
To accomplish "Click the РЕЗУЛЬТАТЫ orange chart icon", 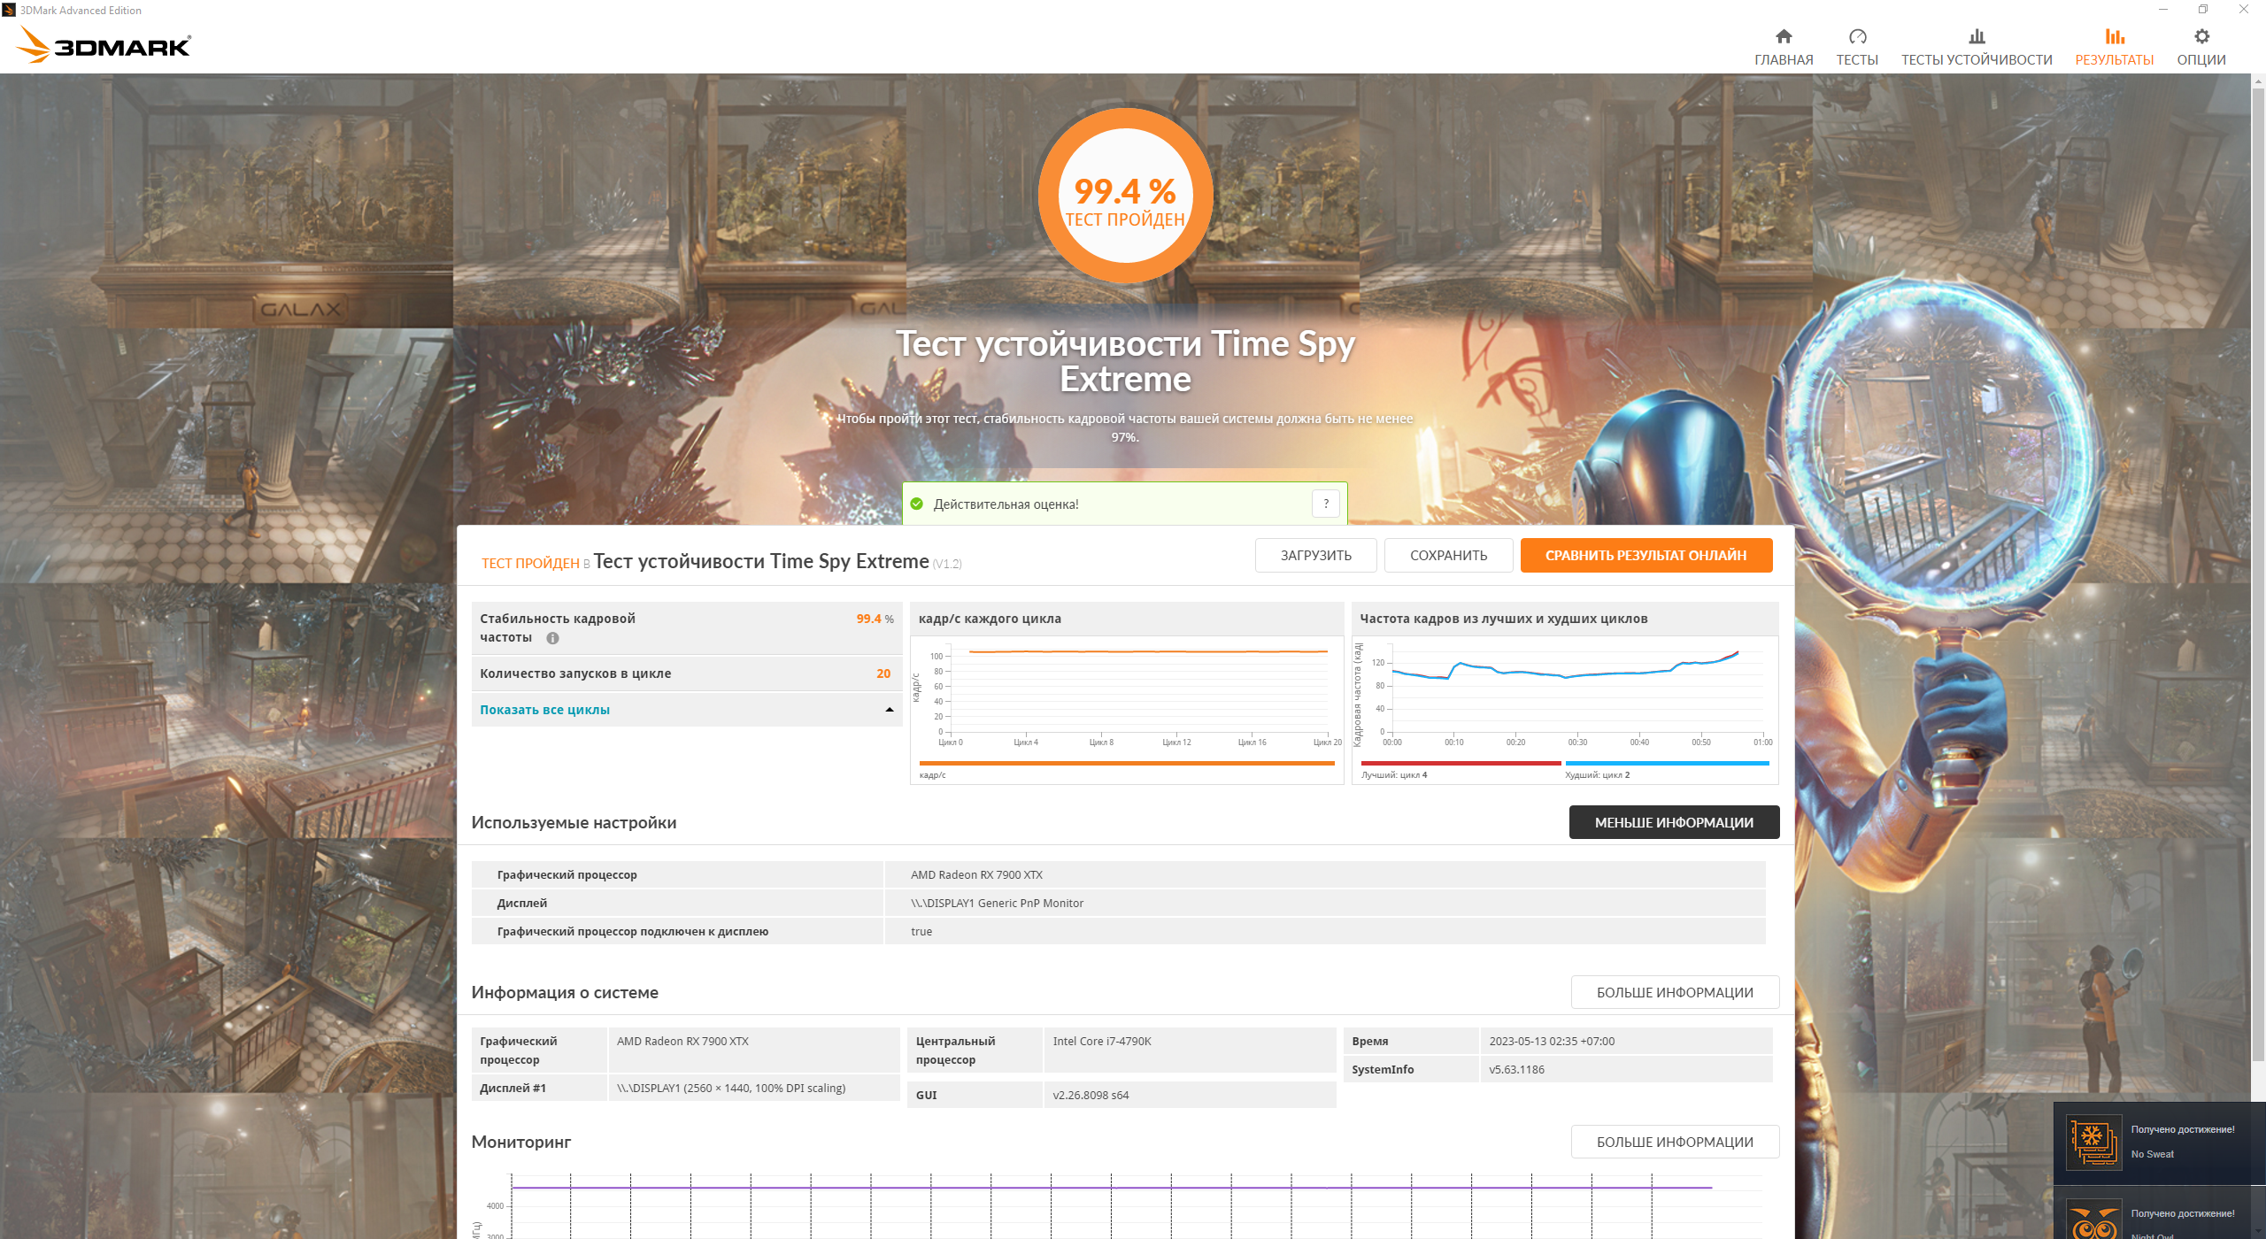I will click(x=2114, y=36).
